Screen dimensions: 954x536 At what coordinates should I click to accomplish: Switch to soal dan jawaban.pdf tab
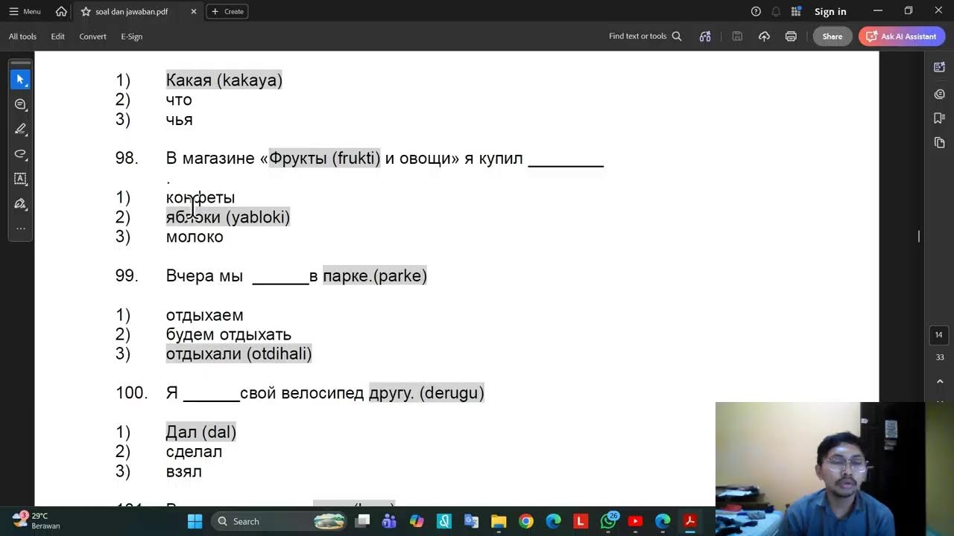click(132, 11)
